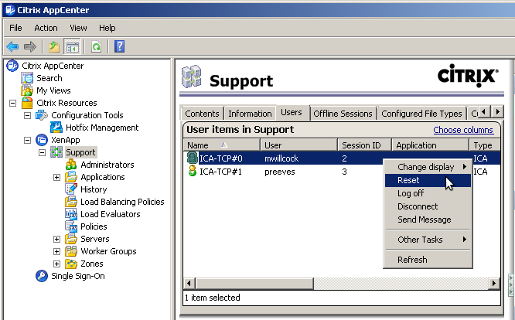Collapse the Configuration Tools node
The image size is (515, 320).
pyautogui.click(x=27, y=115)
